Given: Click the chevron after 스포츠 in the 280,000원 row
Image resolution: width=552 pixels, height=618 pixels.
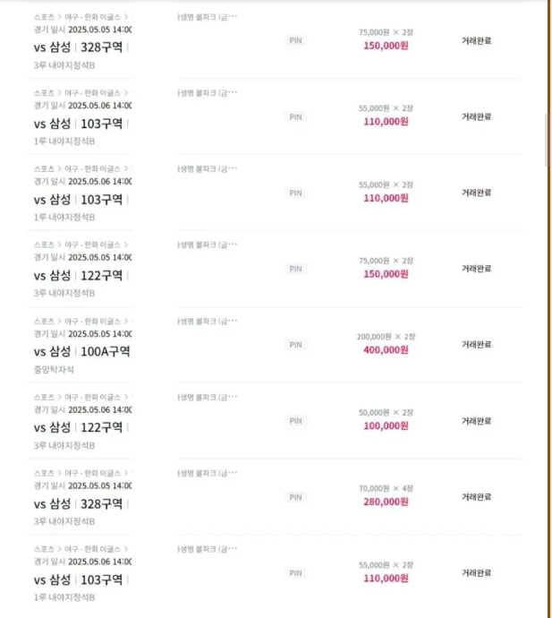Looking at the screenshot, I should point(59,473).
